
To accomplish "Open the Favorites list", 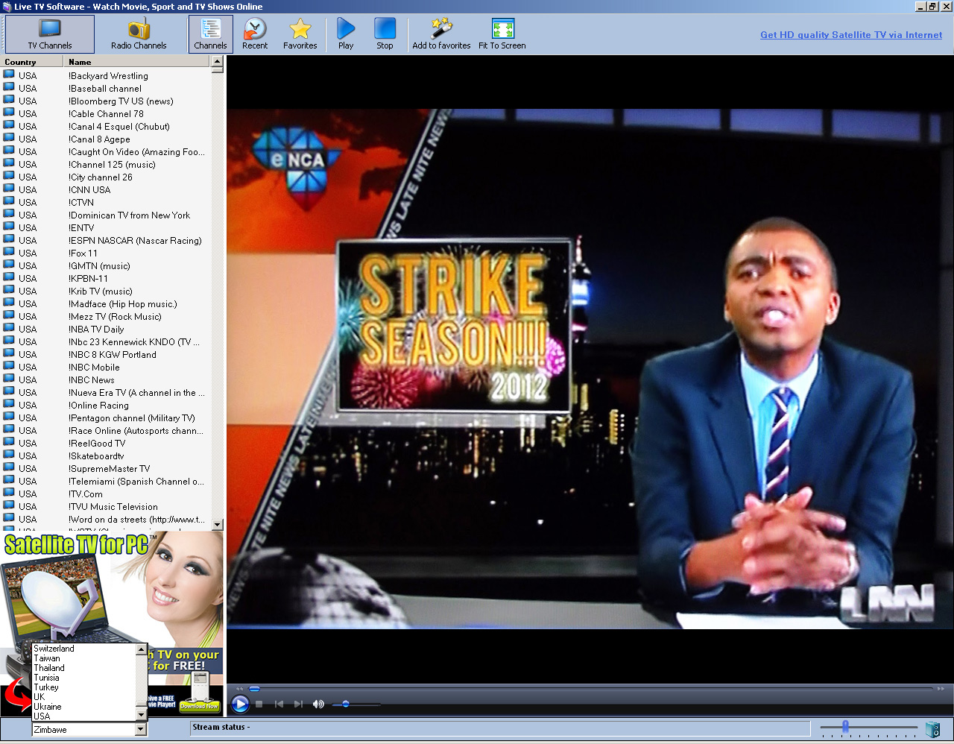I will pyautogui.click(x=300, y=34).
